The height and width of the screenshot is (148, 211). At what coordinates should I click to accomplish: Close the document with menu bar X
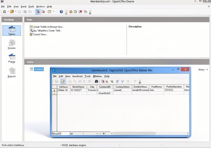tap(209, 6)
